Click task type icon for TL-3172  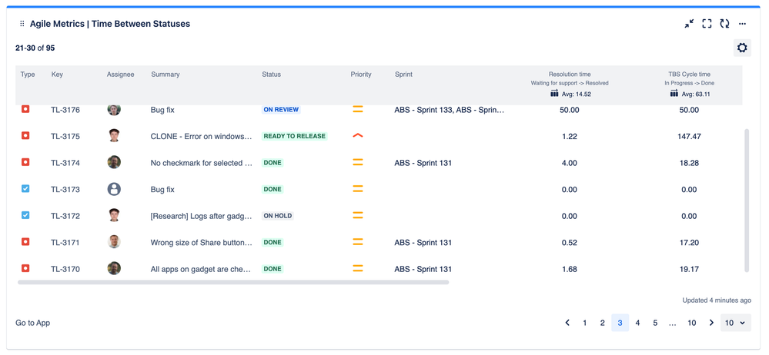25,215
